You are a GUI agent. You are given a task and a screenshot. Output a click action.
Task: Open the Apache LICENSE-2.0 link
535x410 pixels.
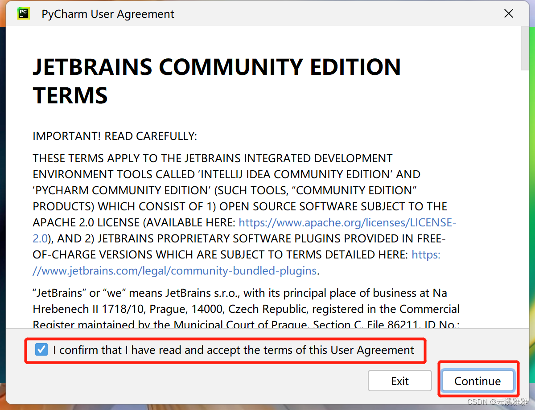(x=348, y=222)
